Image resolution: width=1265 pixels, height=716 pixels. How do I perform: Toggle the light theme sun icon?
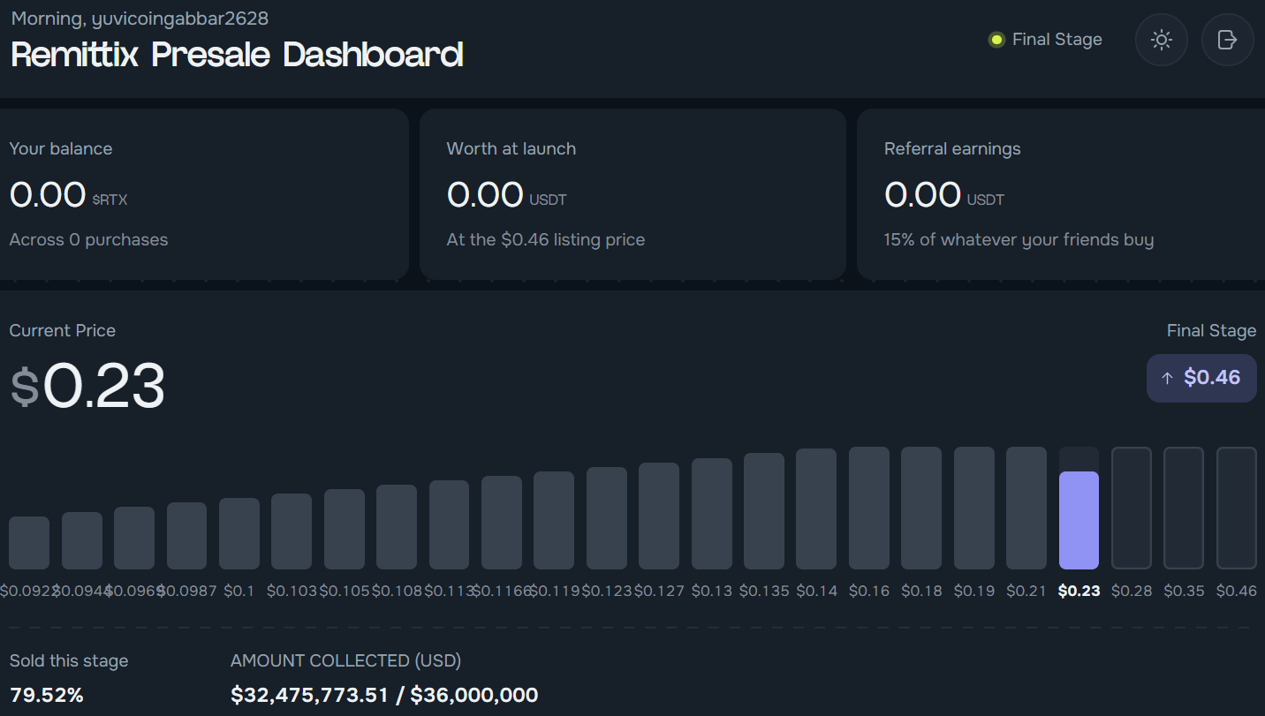(1161, 40)
